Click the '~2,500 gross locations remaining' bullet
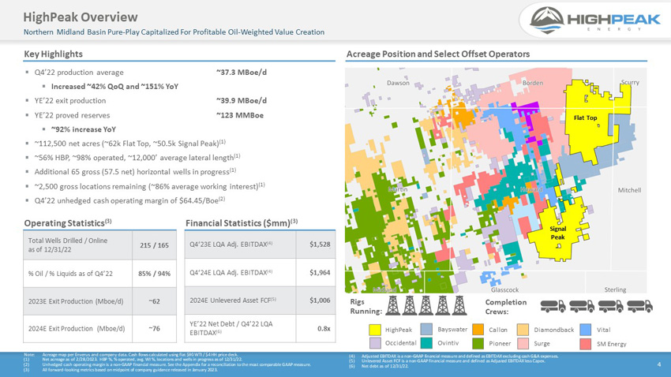This screenshot has height=377, width=671. coord(149,186)
